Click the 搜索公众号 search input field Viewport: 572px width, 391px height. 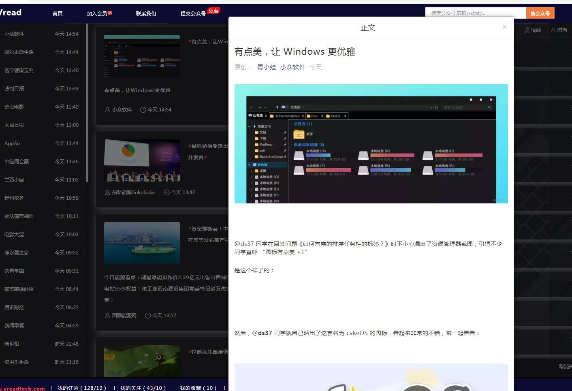pyautogui.click(x=475, y=13)
